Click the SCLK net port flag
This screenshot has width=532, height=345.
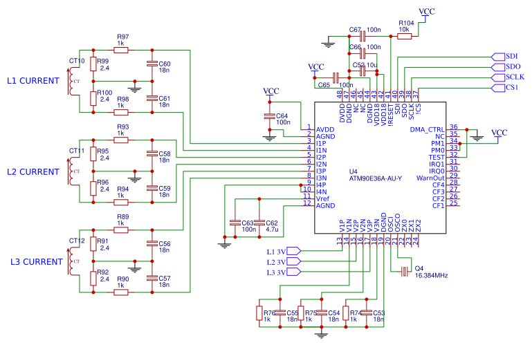[498, 77]
